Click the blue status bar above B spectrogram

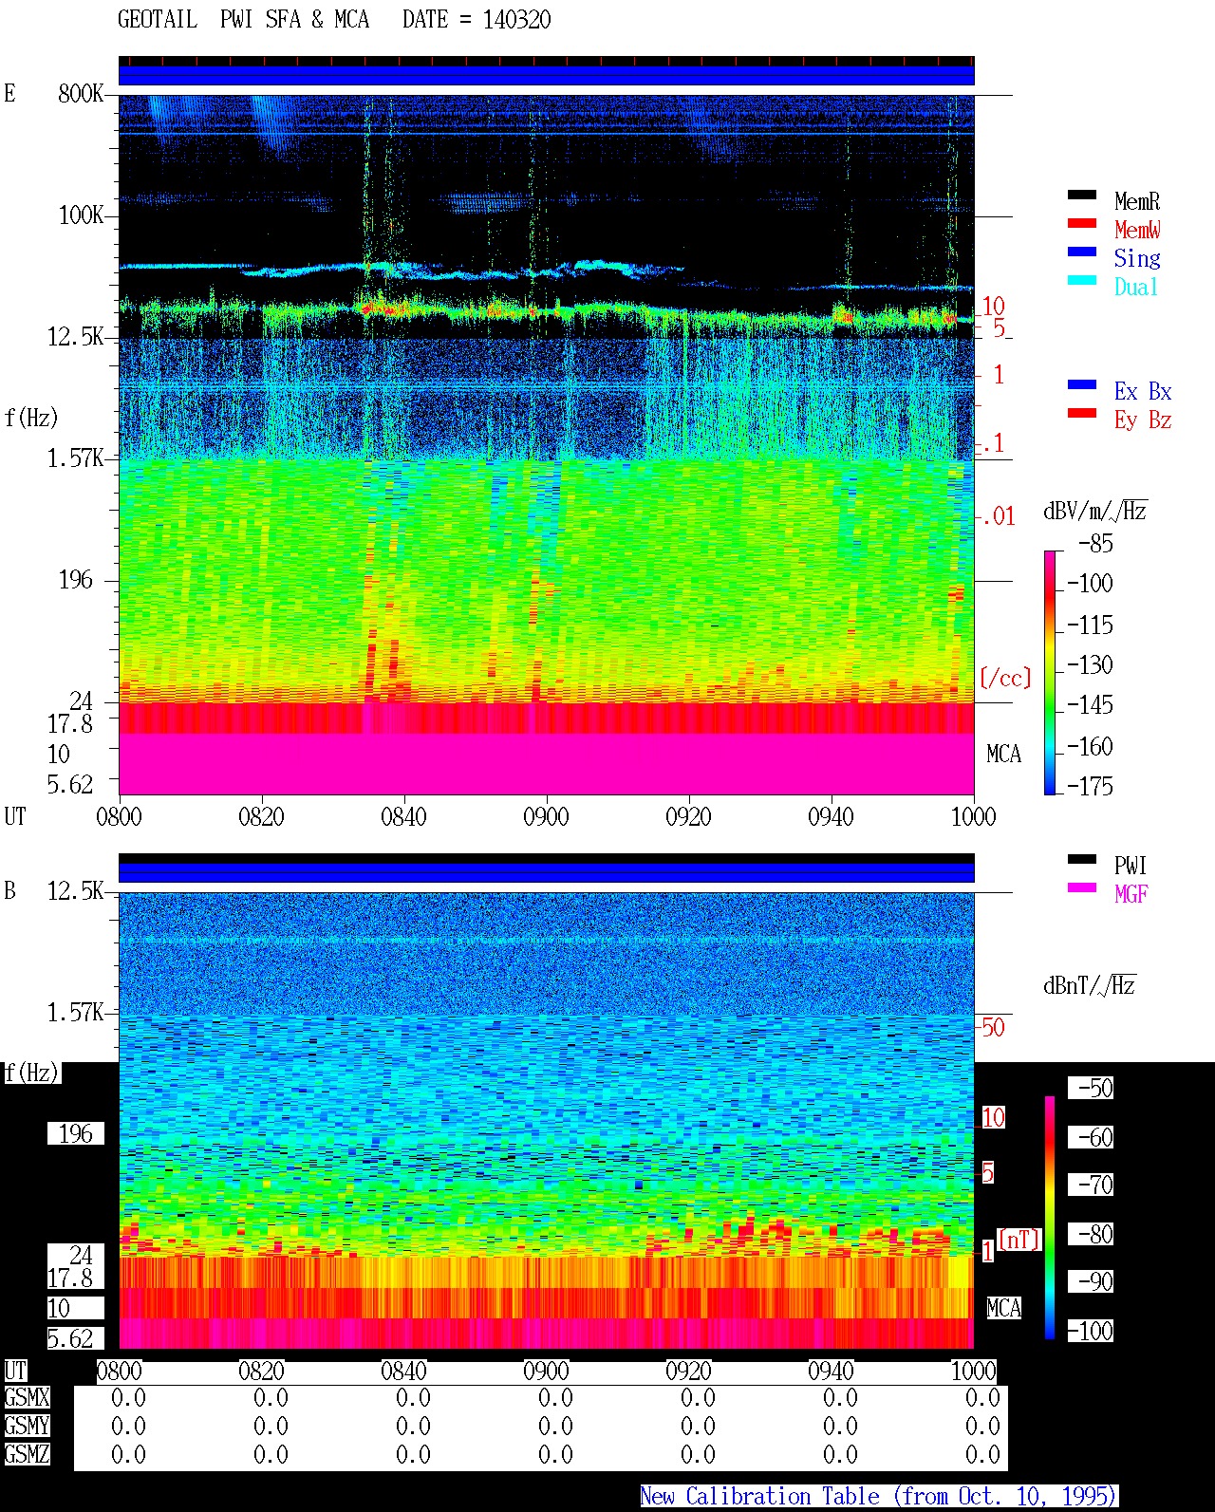coord(546,871)
